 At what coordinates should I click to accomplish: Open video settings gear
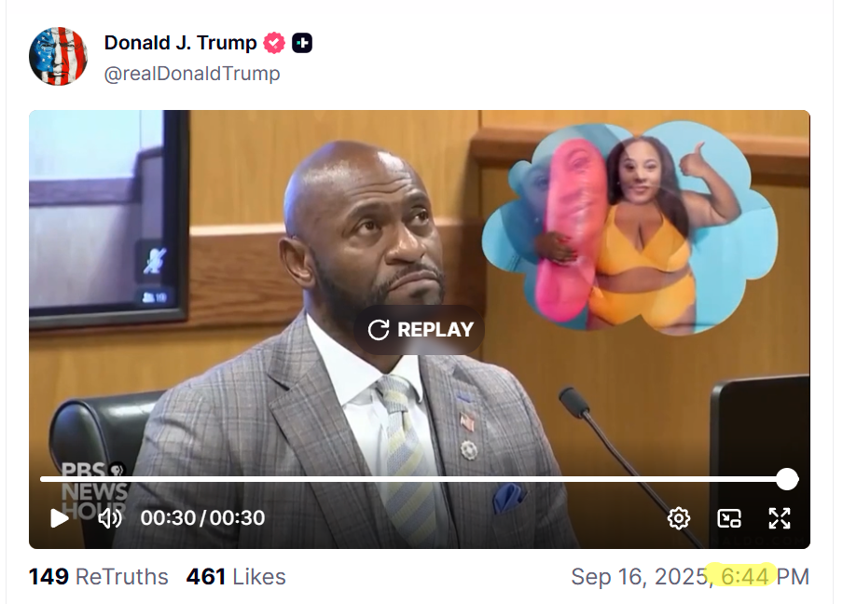[679, 518]
